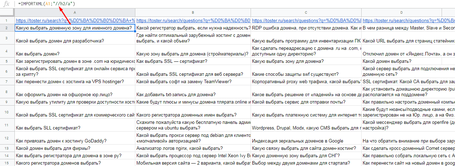Select cell starting 'Как сделать кросс-доменный Comet'
Screen dimensions: 455x166
click(408, 148)
